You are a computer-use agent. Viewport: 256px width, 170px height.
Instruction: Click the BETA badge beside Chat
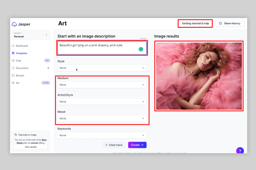[x=47, y=61]
